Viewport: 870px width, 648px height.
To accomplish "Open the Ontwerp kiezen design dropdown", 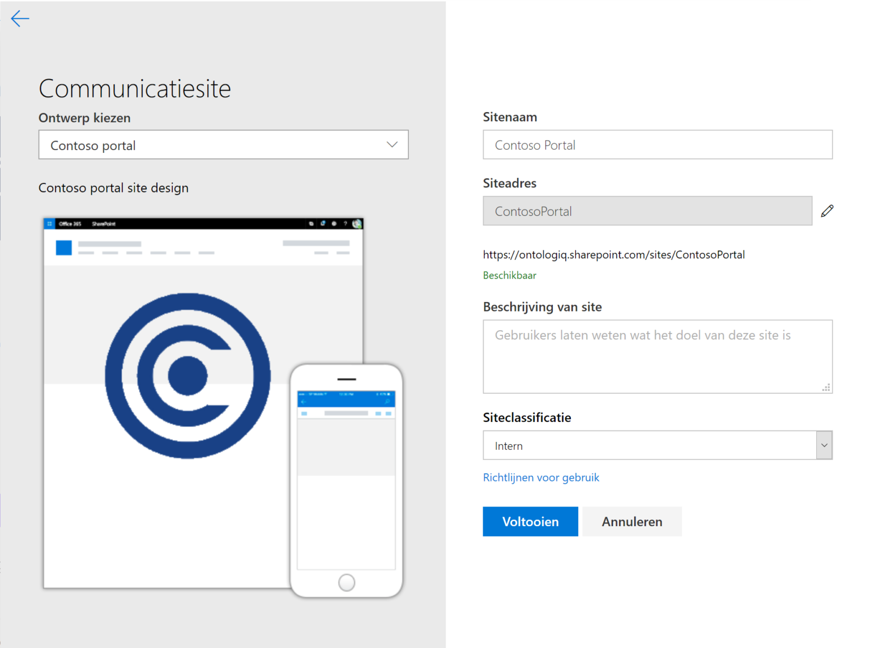I will (223, 145).
